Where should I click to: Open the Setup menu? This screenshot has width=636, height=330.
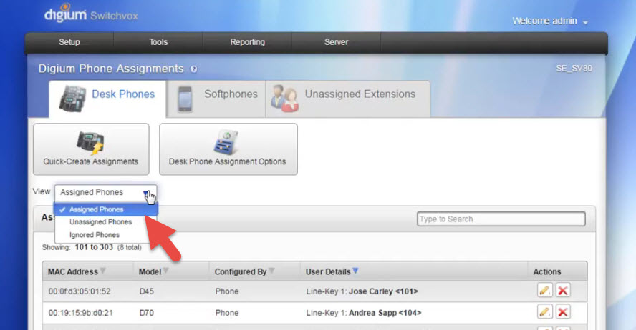point(69,42)
